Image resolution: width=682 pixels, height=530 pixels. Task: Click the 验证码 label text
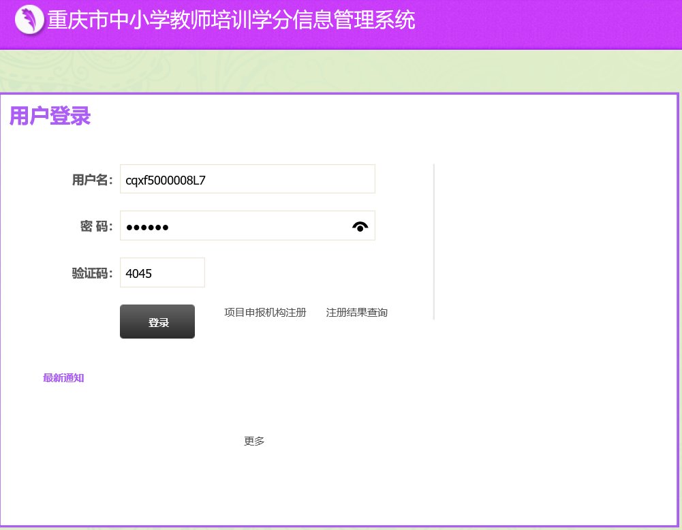tap(91, 272)
